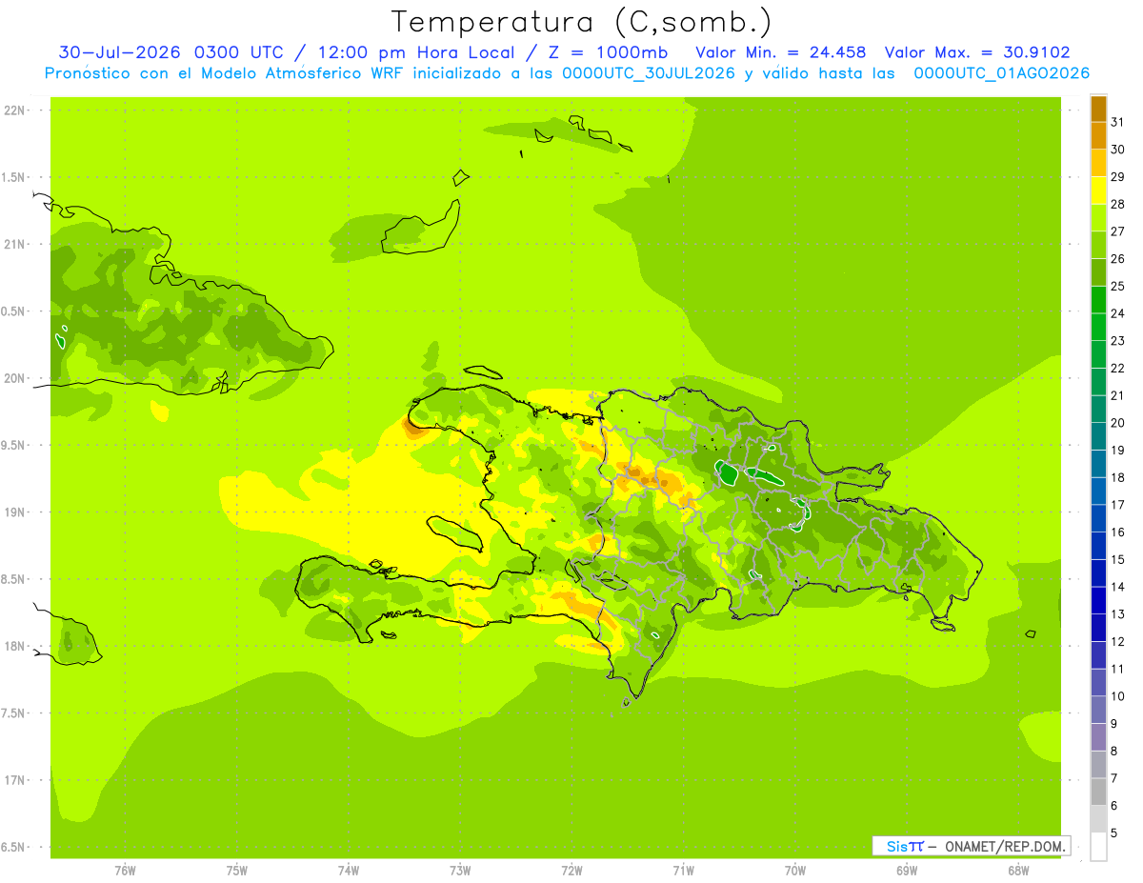Select the "0000UTC_30JUL2026" initialization time text
The height and width of the screenshot is (883, 1143).
pos(649,73)
